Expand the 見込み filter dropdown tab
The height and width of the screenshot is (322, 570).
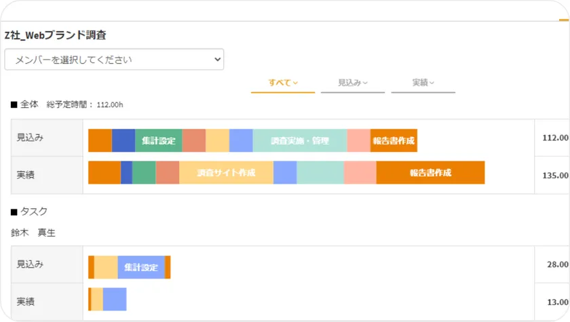353,83
